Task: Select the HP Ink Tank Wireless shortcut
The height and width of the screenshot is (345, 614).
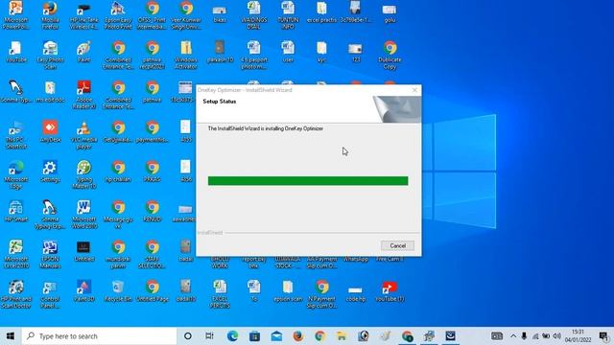Action: [x=83, y=15]
